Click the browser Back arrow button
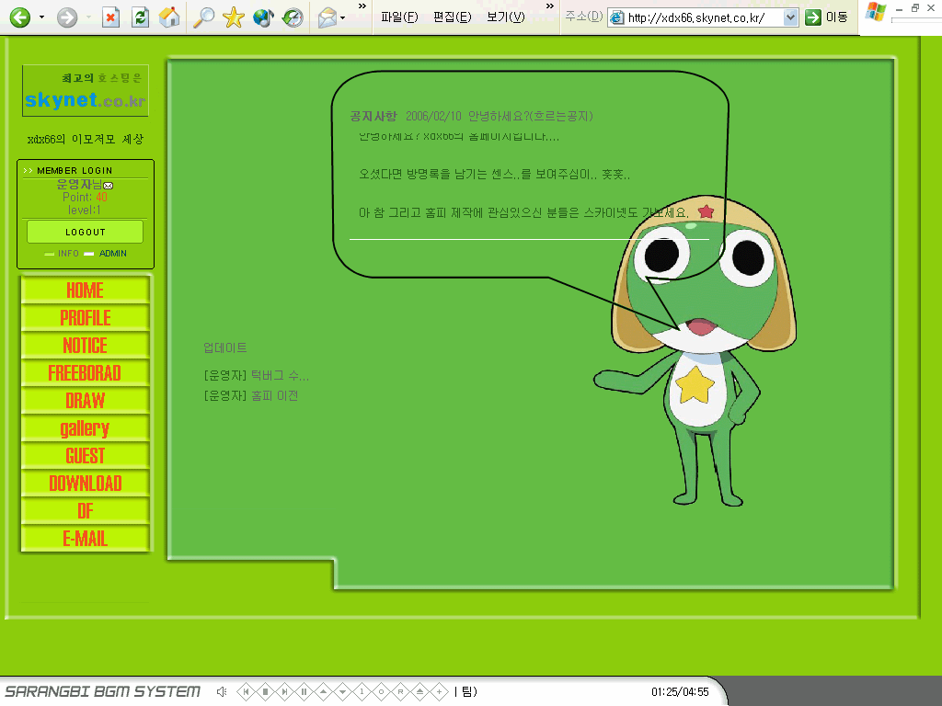 (20, 17)
